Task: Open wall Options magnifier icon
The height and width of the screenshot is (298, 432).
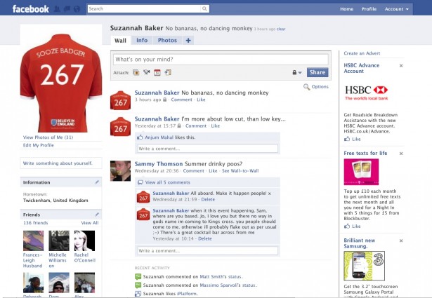Action: pos(306,87)
